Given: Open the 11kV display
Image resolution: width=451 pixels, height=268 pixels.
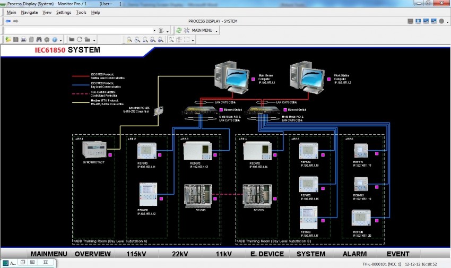Looking at the screenshot, I should click(x=224, y=254).
